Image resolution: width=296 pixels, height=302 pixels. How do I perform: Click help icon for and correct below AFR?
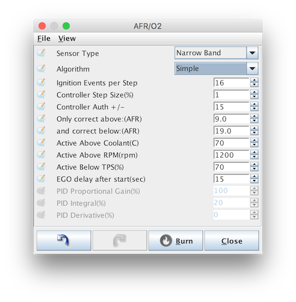click(41, 131)
